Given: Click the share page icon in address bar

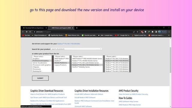Looking at the screenshot, I should 134,32.
